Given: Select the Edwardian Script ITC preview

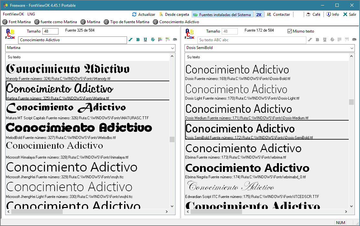Looking at the screenshot, I should click(x=267, y=189).
